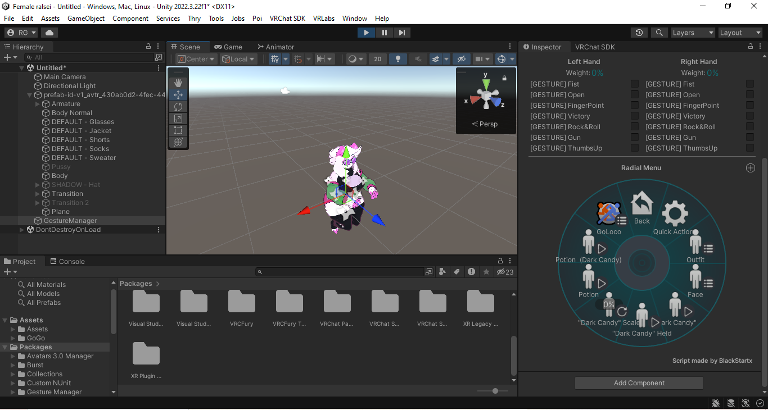Toggle the Inspector panel lock
The height and width of the screenshot is (410, 768).
(x=751, y=47)
